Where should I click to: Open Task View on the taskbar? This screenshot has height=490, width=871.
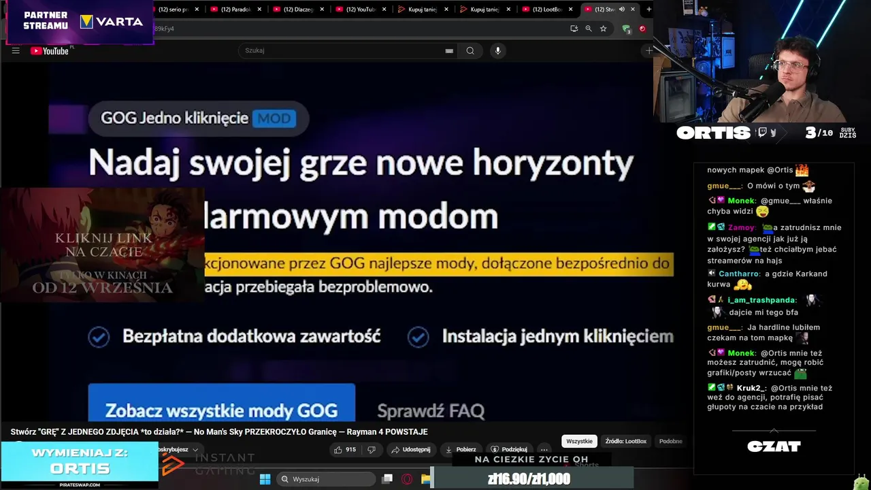[387, 479]
